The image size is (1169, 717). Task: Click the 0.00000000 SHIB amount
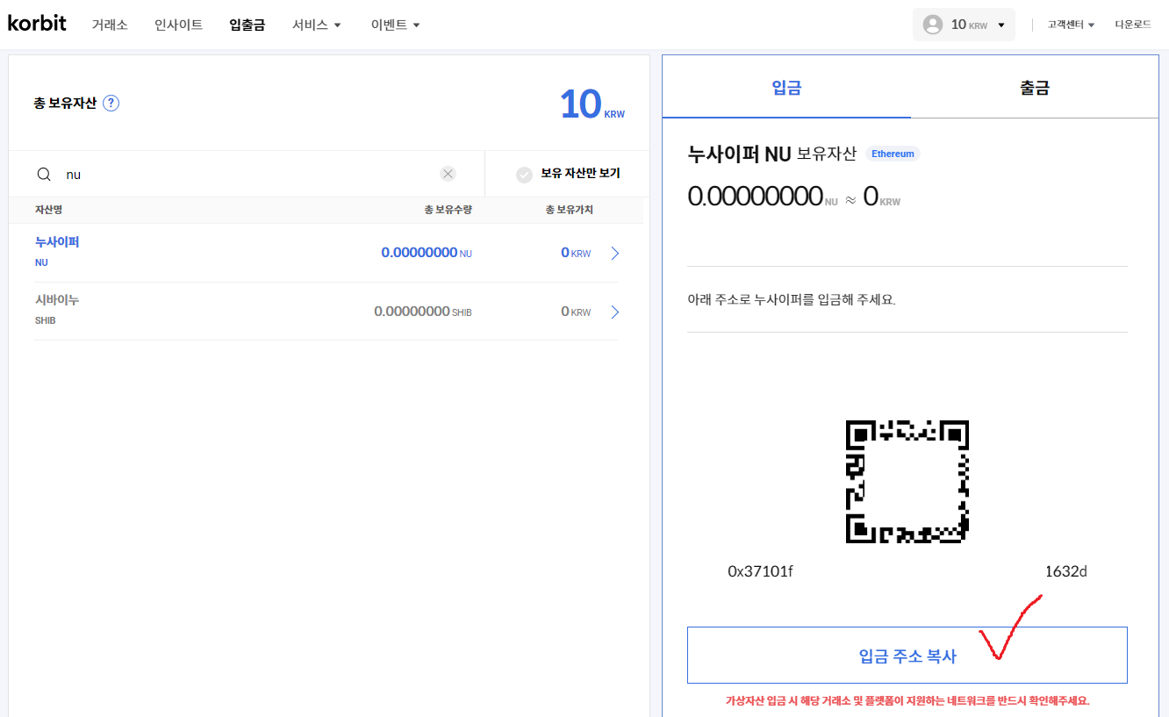coord(423,312)
